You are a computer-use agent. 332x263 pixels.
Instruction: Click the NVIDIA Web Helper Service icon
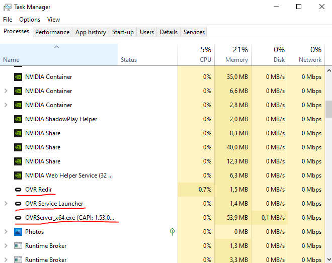[x=18, y=176]
